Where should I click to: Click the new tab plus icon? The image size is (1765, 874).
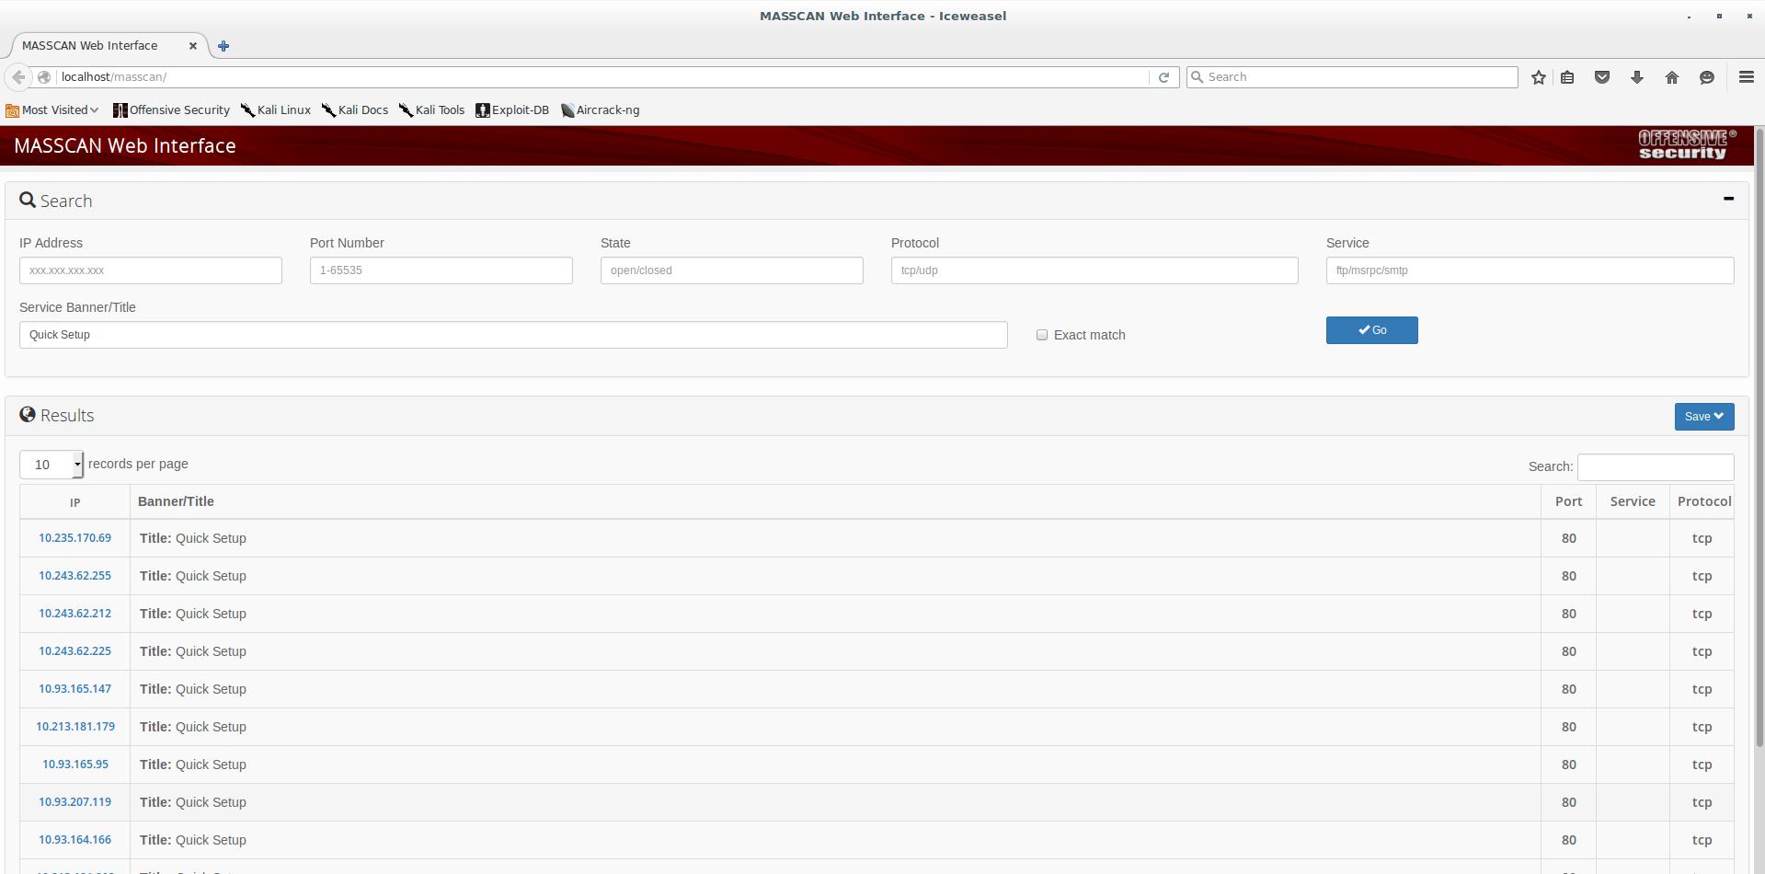click(223, 46)
